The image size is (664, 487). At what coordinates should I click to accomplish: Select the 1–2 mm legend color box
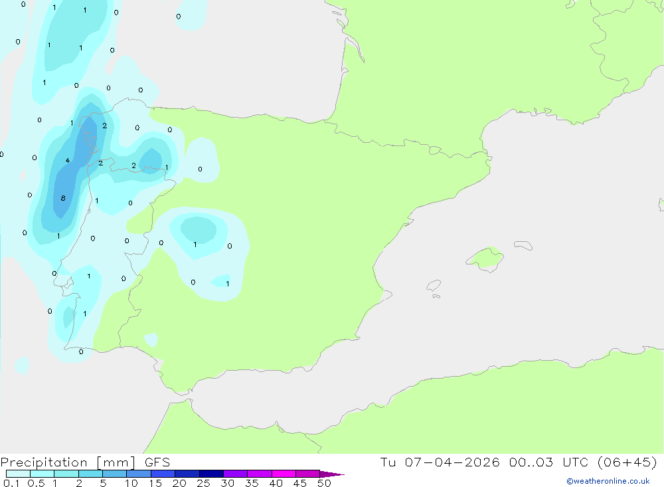point(66,474)
